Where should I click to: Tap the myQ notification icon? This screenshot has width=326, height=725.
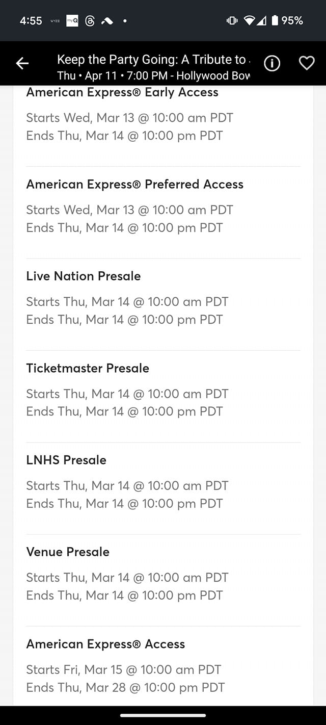click(x=72, y=21)
